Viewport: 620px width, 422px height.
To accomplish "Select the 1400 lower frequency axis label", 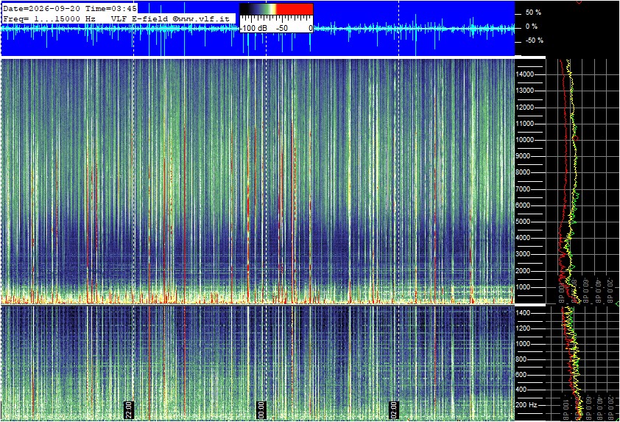I will 522,313.
